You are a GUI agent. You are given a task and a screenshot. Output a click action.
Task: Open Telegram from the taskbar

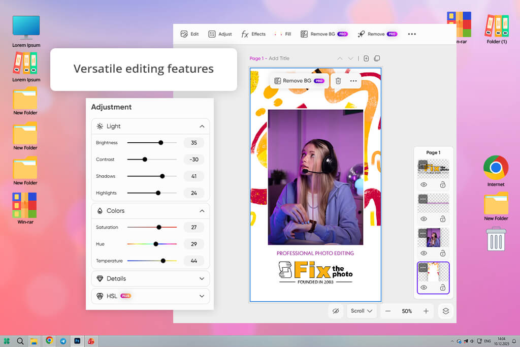click(x=63, y=341)
